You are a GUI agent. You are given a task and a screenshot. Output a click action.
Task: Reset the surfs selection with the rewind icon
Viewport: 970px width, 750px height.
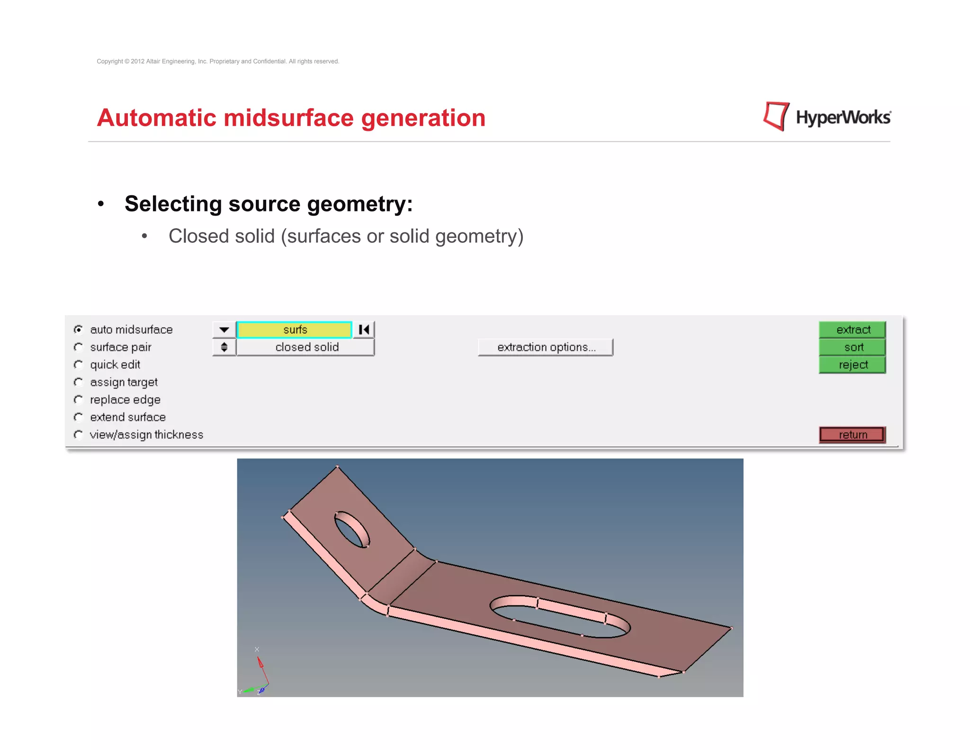[364, 329]
